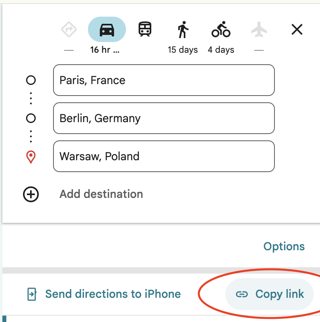This screenshot has height=322, width=320.
Task: Select the Best travel mode icon
Action: pyautogui.click(x=69, y=29)
